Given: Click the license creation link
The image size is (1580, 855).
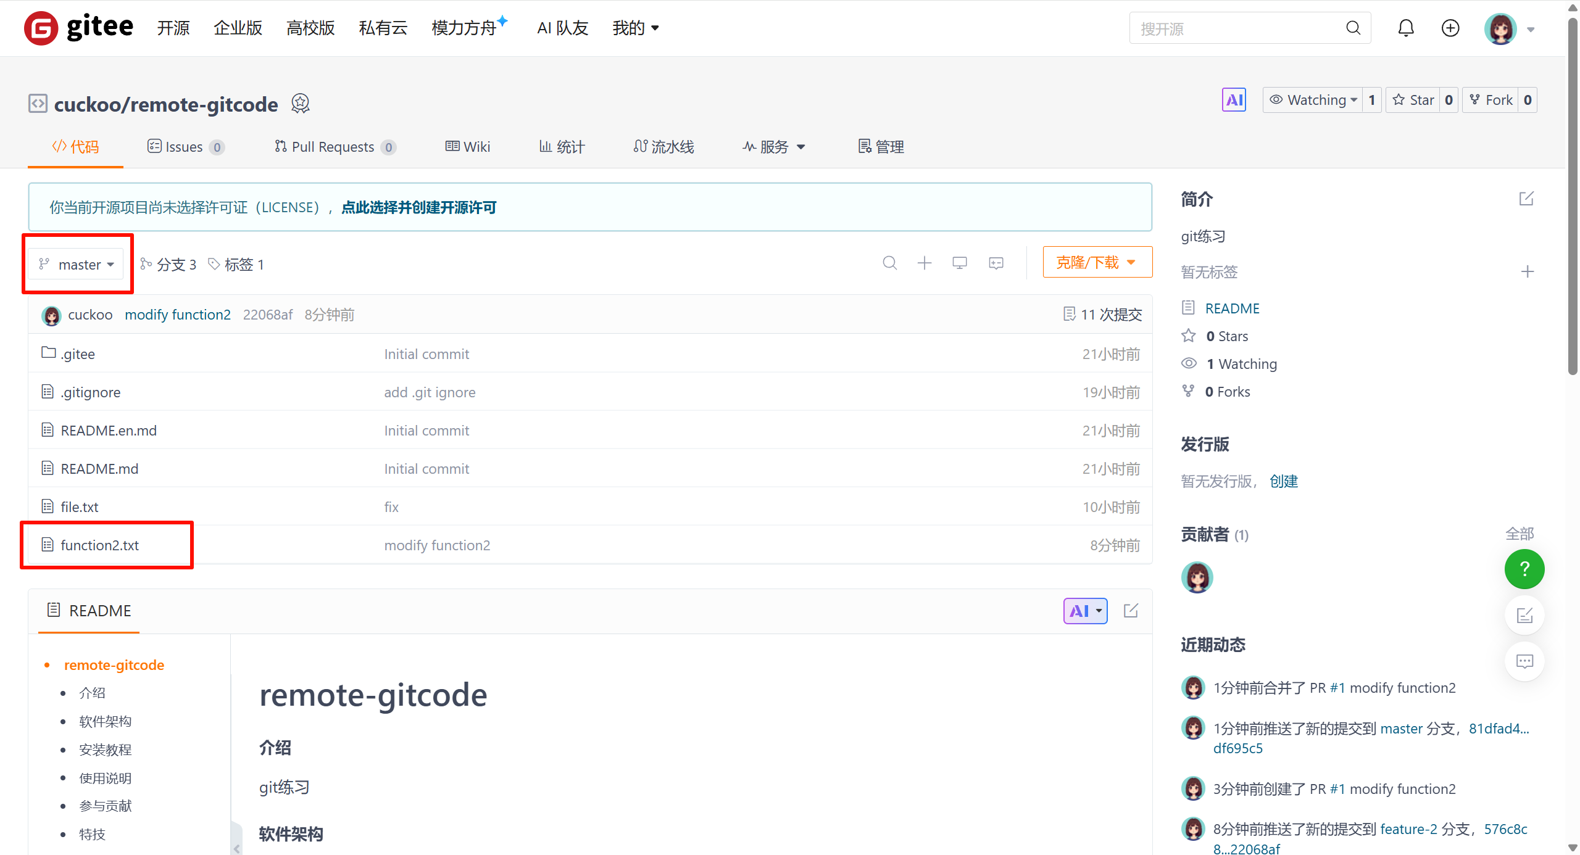Looking at the screenshot, I should pos(418,207).
